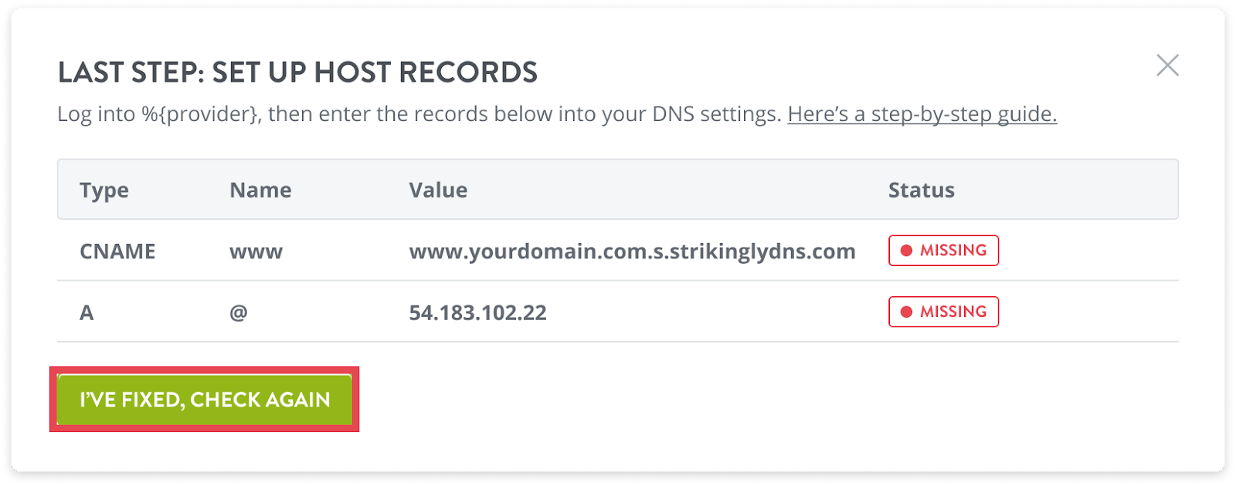The width and height of the screenshot is (1236, 486).
Task: Click the Name column header
Action: (260, 191)
